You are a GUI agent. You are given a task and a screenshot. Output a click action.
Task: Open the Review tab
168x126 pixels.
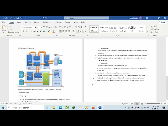[x=68, y=22]
